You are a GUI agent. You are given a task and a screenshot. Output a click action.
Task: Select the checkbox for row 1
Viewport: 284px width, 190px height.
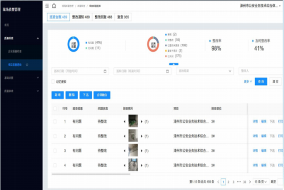55,122
